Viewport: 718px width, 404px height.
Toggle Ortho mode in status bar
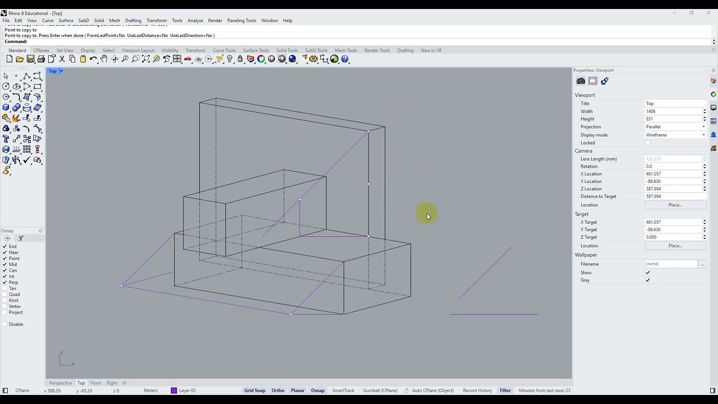(x=278, y=391)
